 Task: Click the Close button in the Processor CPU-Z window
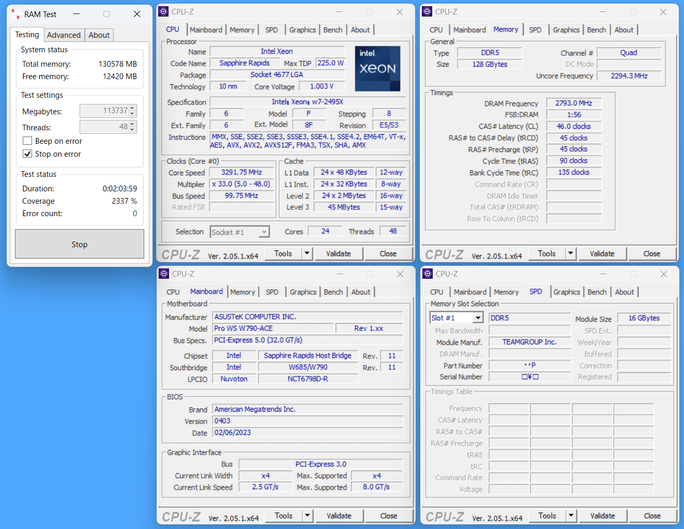click(x=388, y=253)
